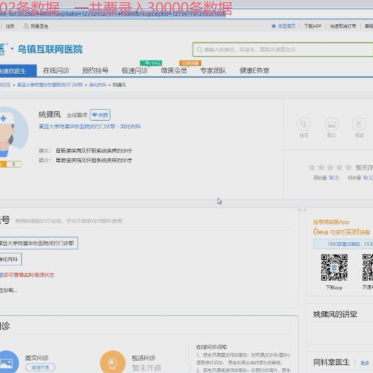Click the 消化内科 breadcrumb link
This screenshot has width=373, height=373.
[x=98, y=84]
